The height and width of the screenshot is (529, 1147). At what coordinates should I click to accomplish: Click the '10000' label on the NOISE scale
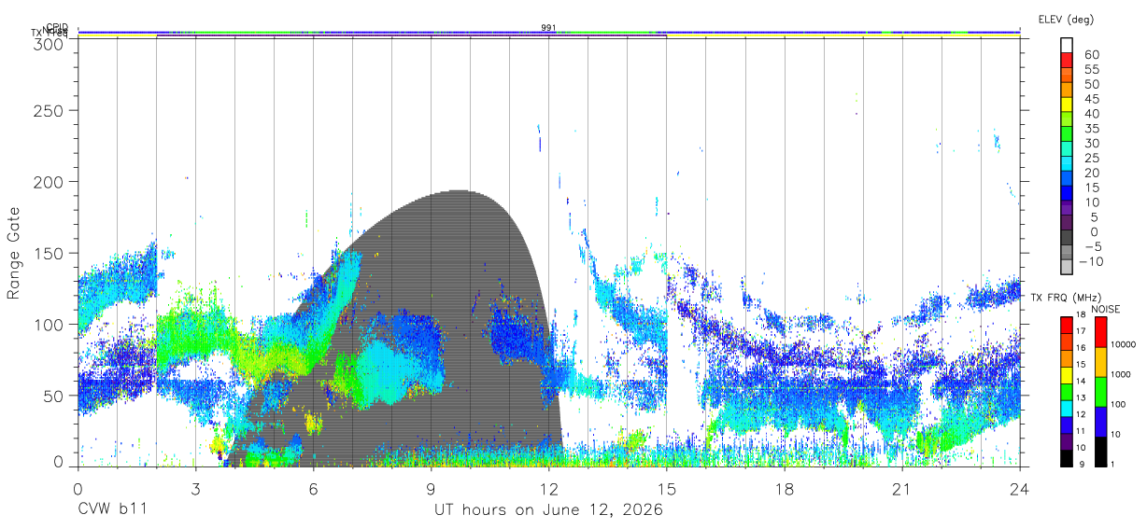coord(1124,344)
